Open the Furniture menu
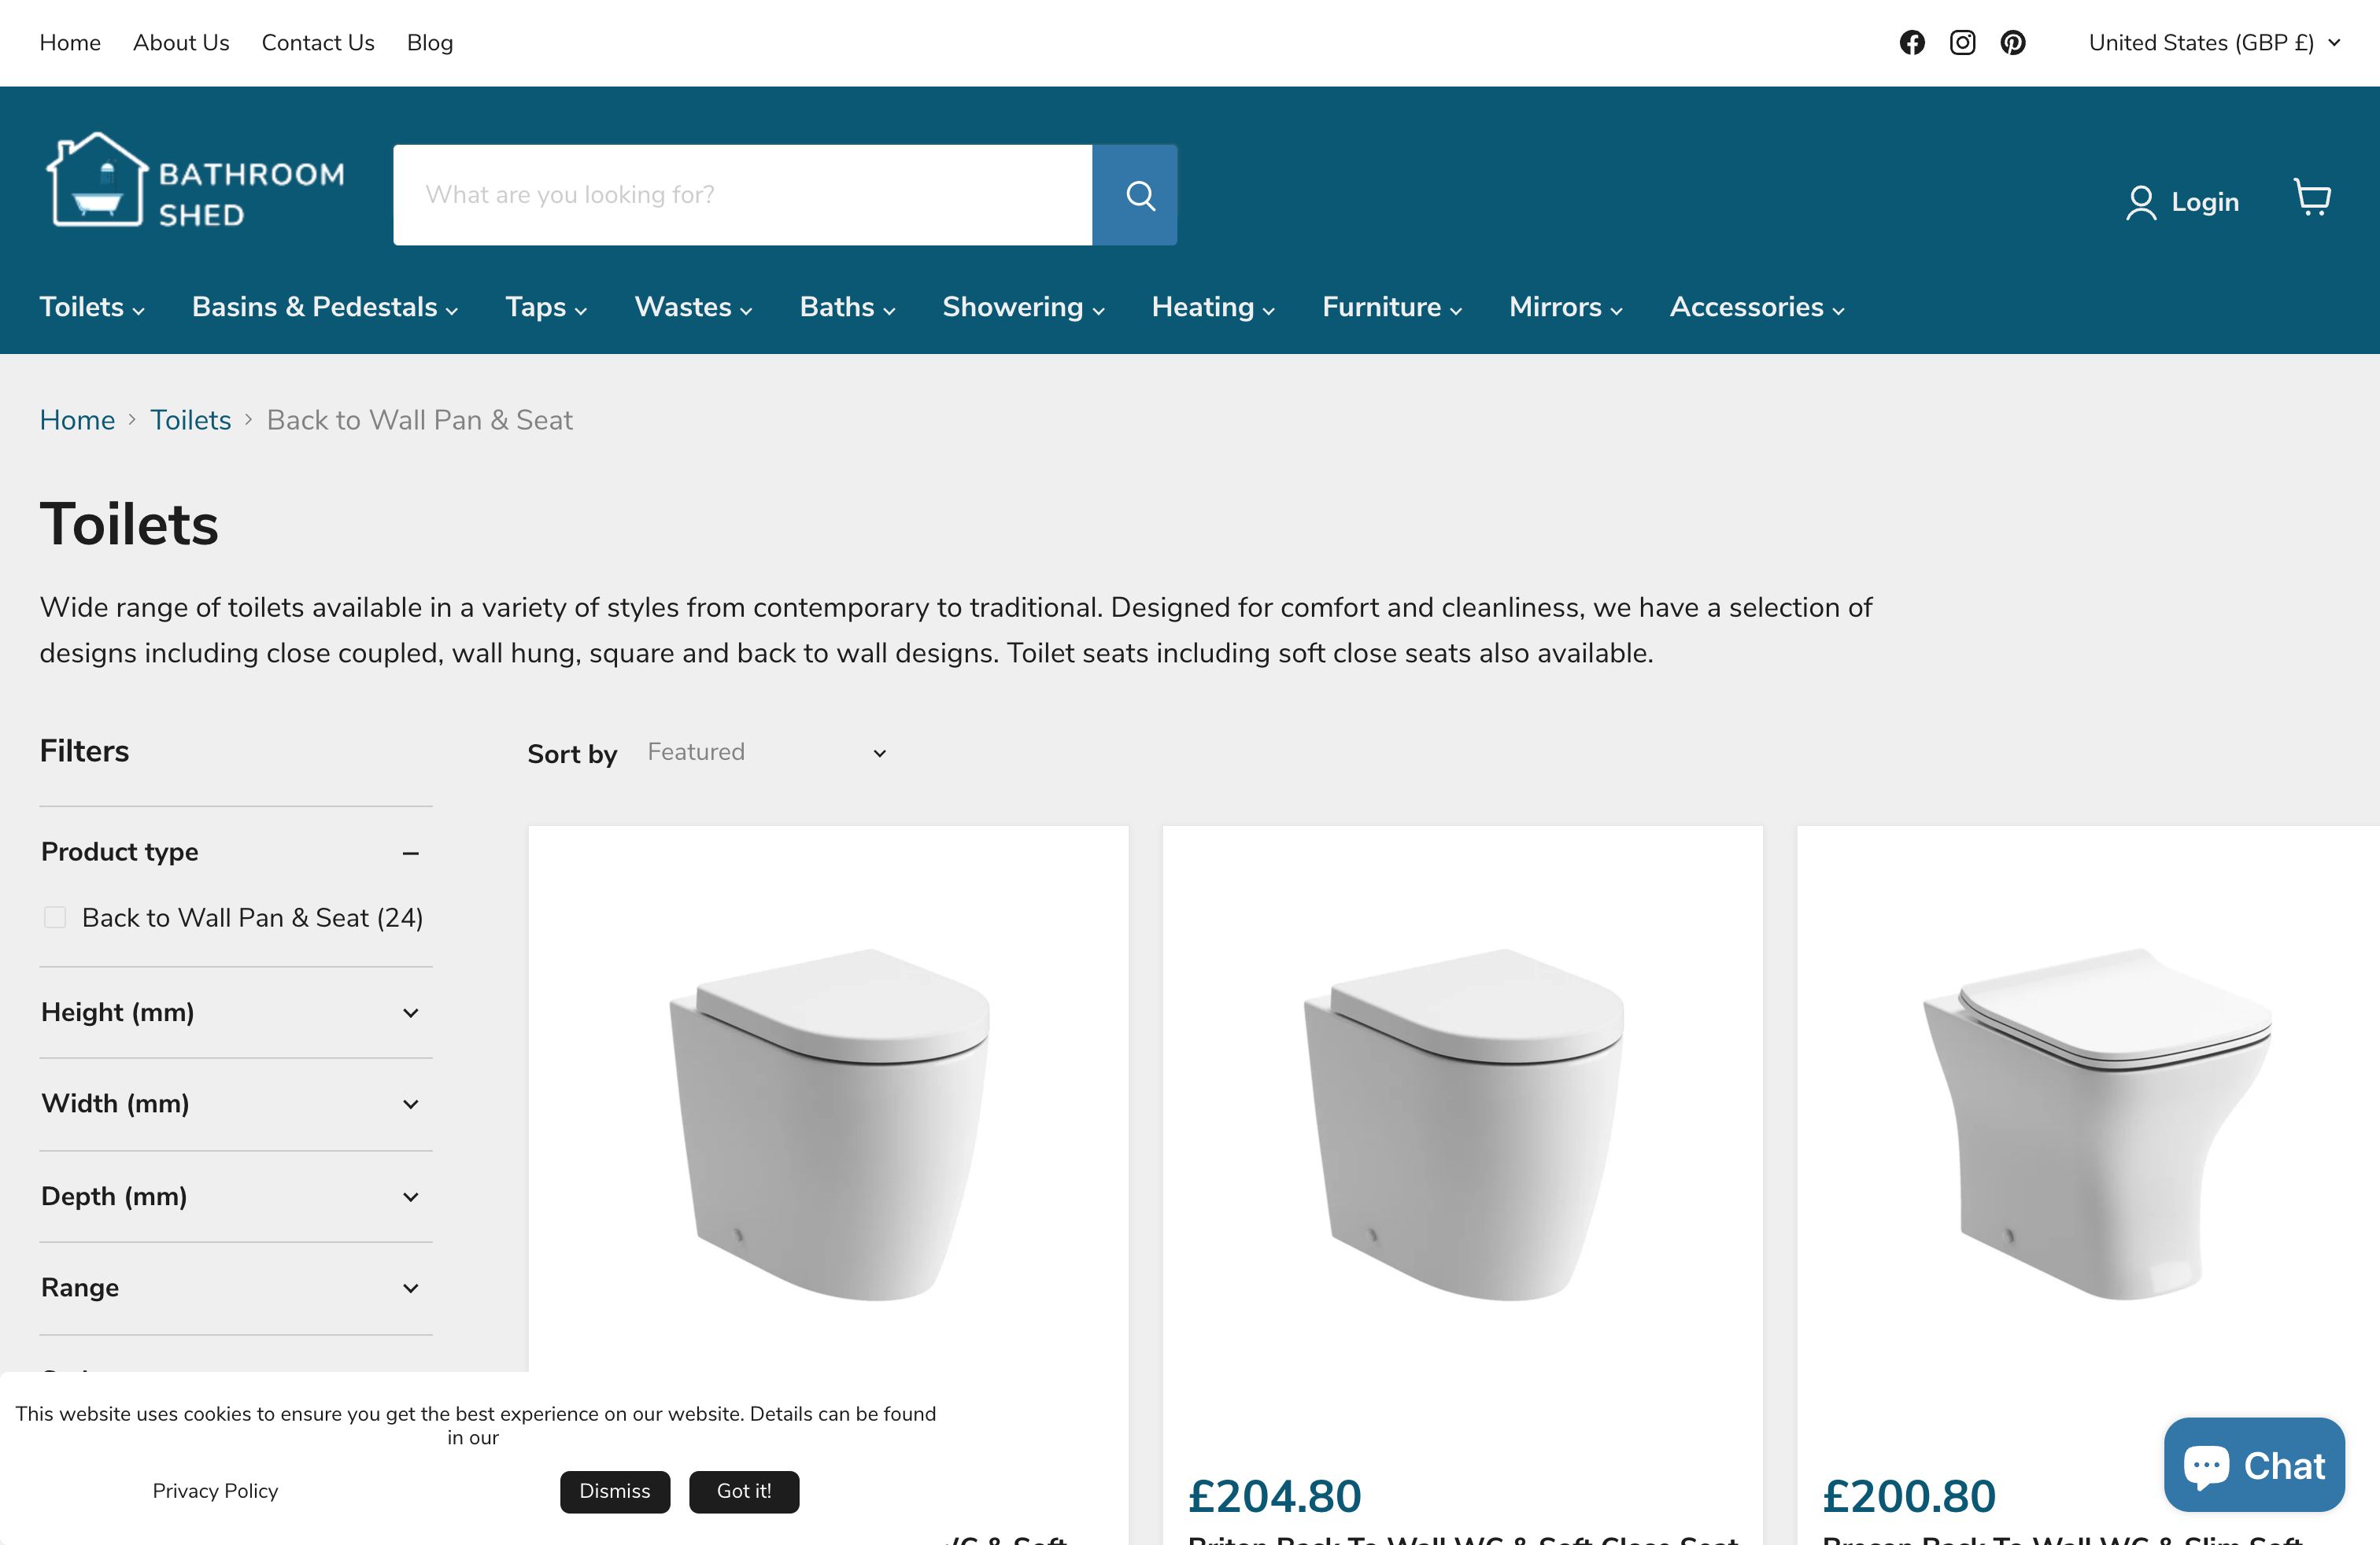Screen dimensions: 2380x1545 click(x=1391, y=308)
